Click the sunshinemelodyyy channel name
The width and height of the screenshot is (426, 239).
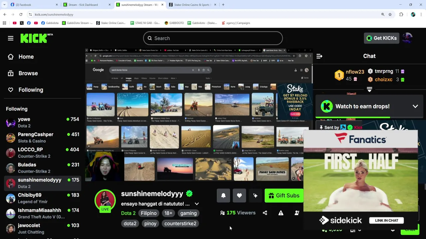click(152, 194)
